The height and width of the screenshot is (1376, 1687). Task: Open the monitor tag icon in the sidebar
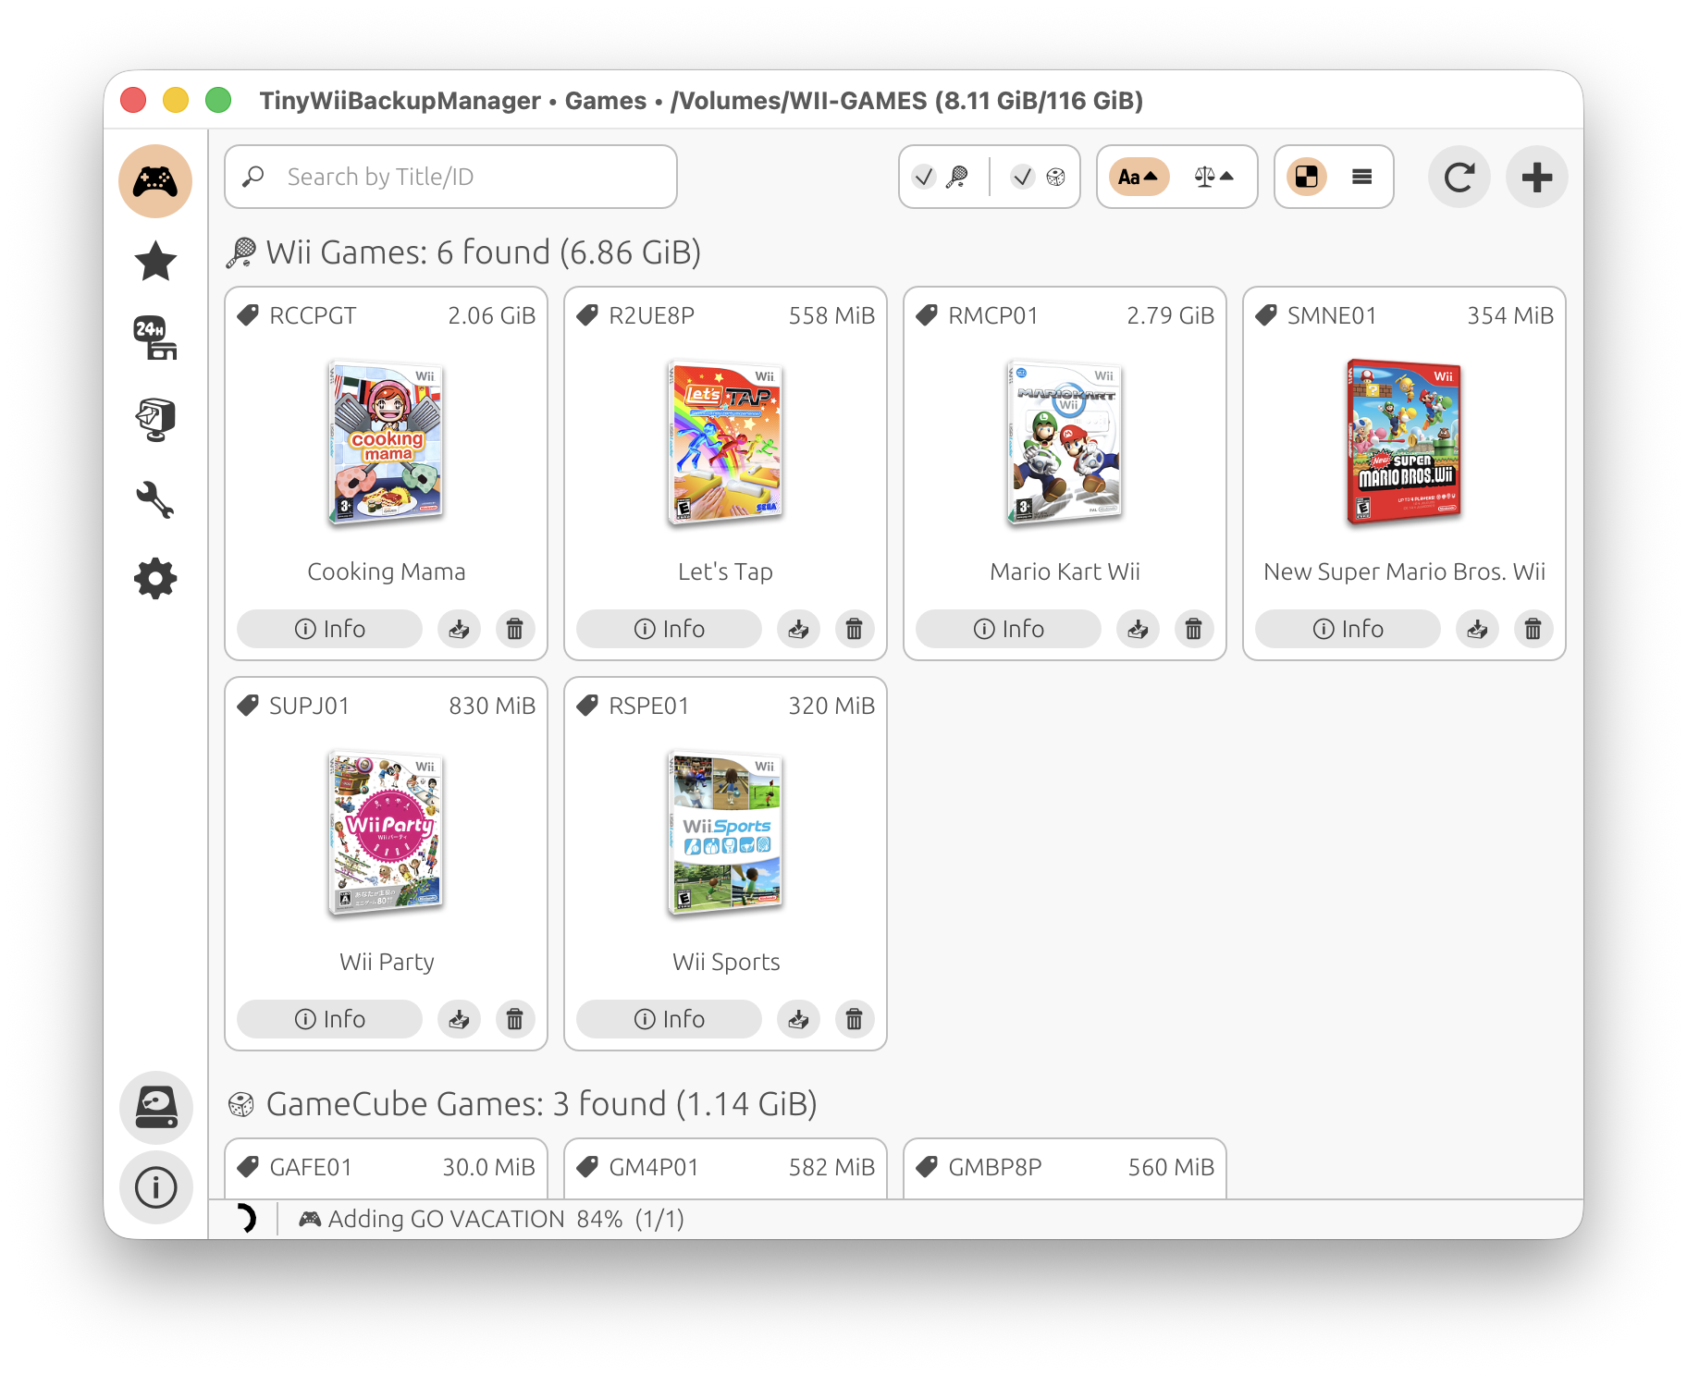(x=155, y=419)
